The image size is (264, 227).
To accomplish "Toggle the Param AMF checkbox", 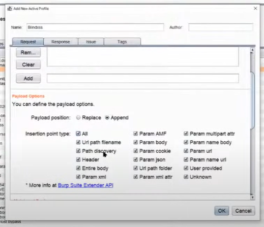I will 135,134.
